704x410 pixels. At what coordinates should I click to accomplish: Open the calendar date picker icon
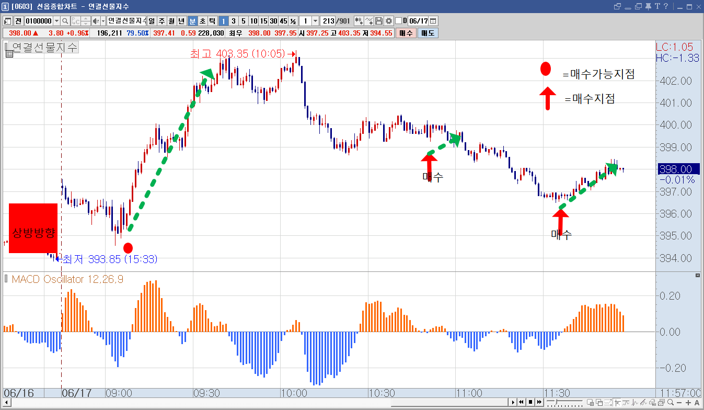(433, 21)
